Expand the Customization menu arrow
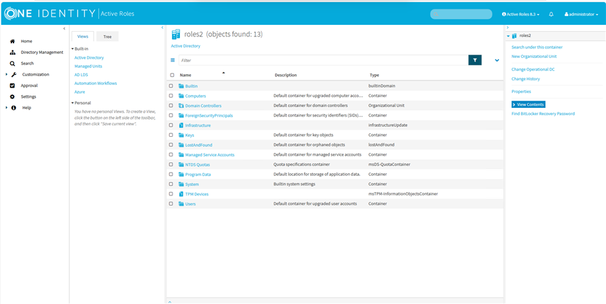 (7, 75)
